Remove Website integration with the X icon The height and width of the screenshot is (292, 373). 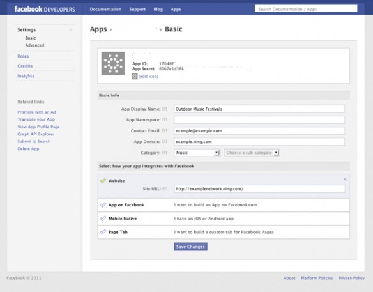[345, 179]
